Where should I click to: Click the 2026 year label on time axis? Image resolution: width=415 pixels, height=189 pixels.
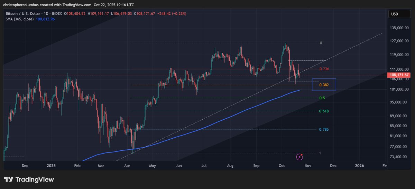(x=360, y=166)
